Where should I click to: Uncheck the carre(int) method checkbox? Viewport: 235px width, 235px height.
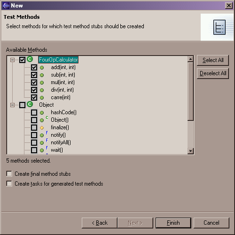(34, 97)
